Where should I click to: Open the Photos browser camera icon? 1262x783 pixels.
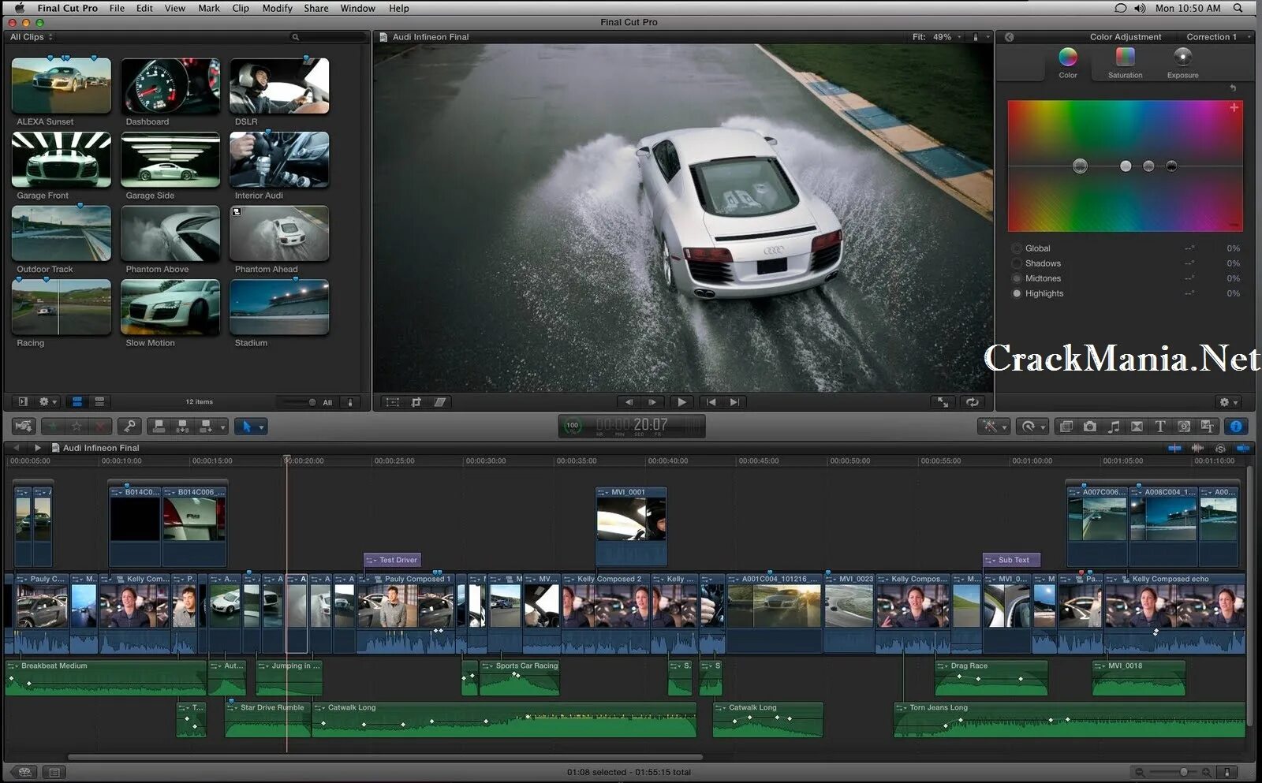[1090, 427]
